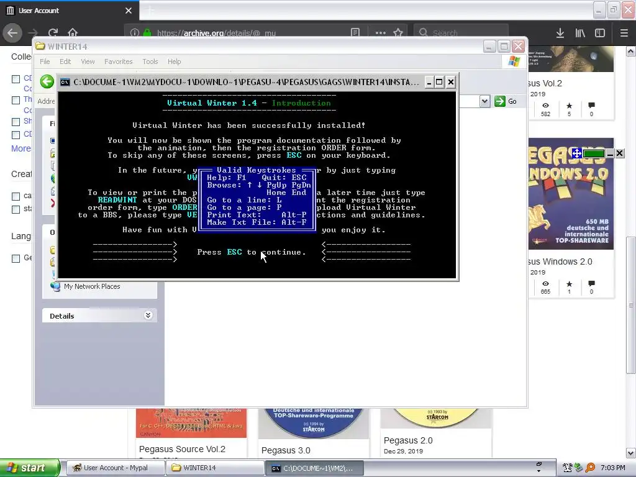Expand the Details panel chevron
Image resolution: width=636 pixels, height=477 pixels.
(148, 315)
